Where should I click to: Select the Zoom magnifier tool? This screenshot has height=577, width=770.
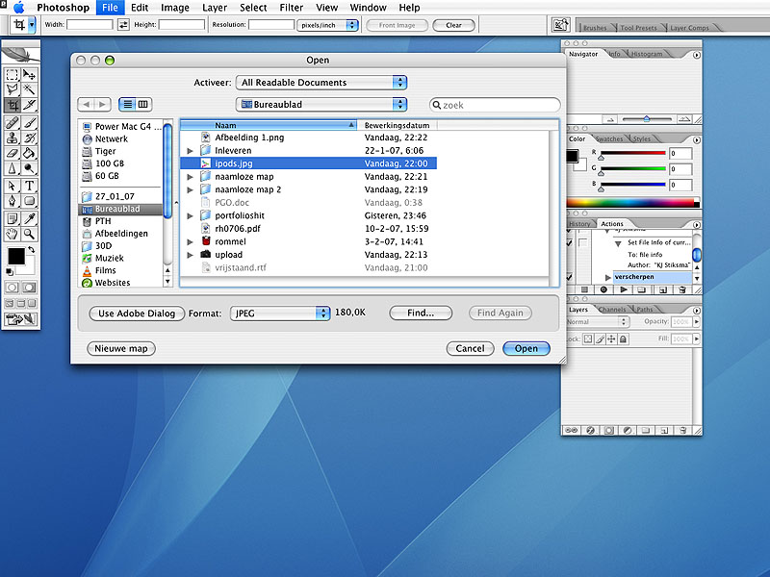coord(30,233)
